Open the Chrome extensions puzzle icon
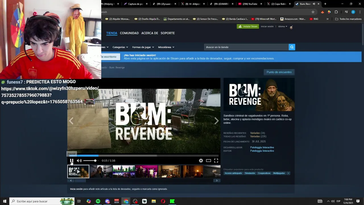 tap(336, 12)
